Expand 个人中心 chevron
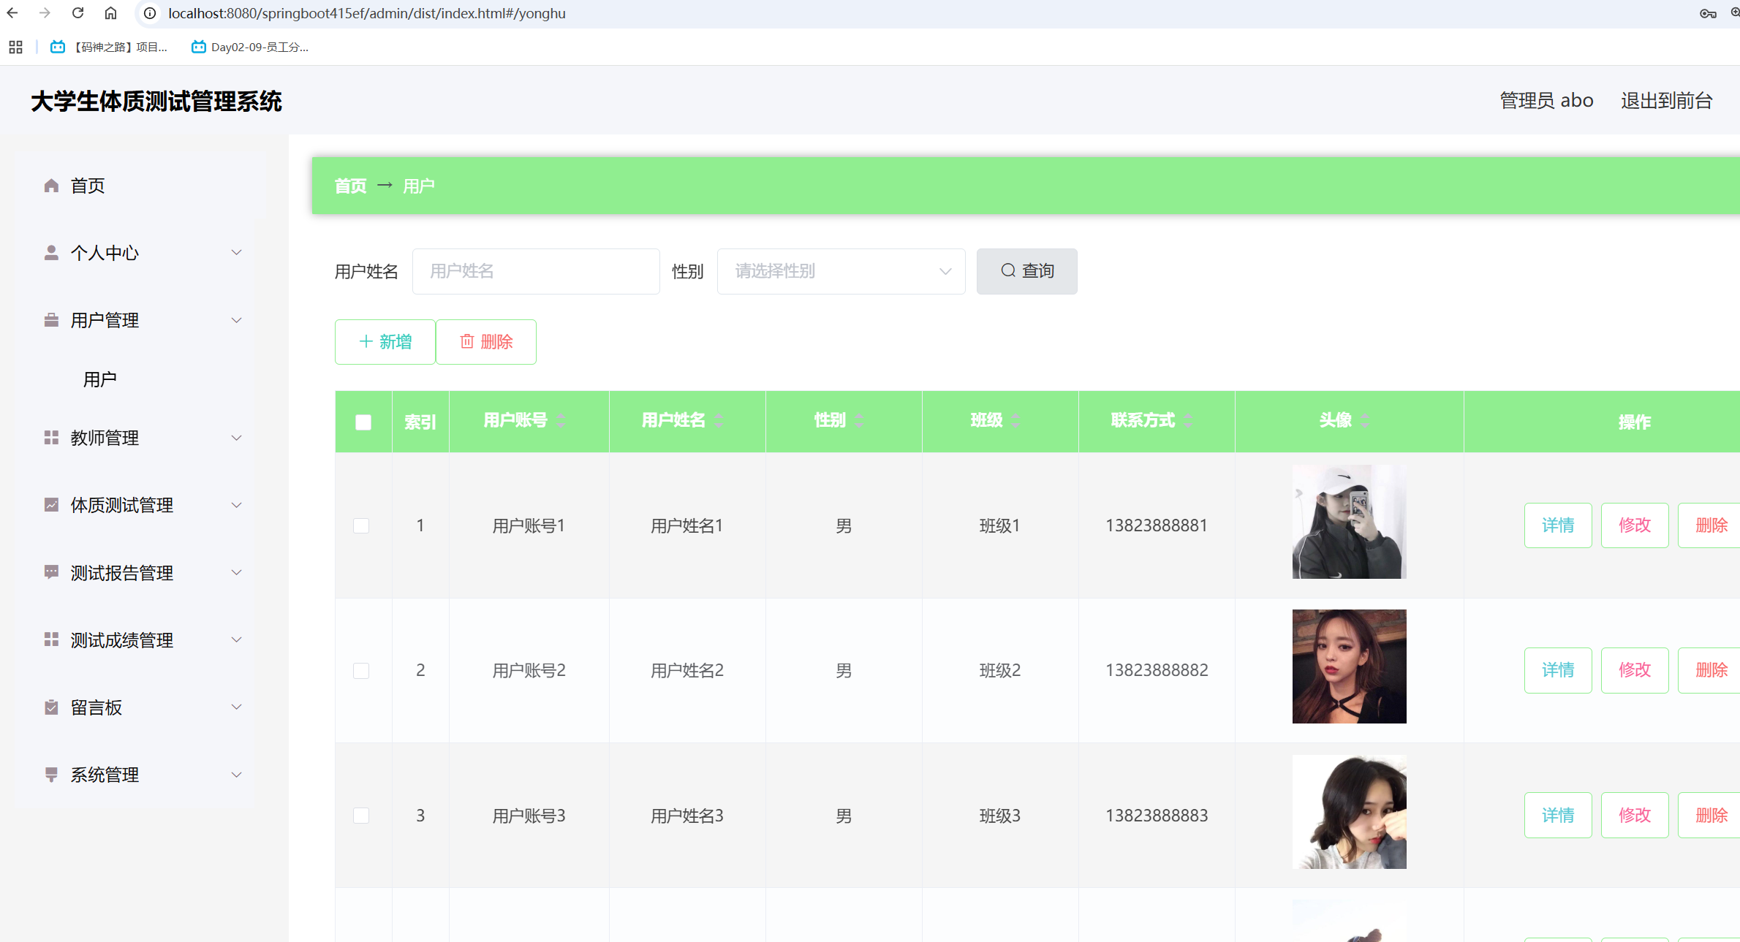Viewport: 1740px width, 942px height. point(236,253)
